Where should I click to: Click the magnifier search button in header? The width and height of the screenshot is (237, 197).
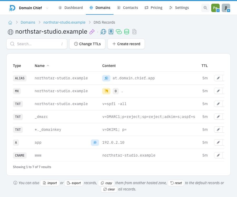point(205,8)
